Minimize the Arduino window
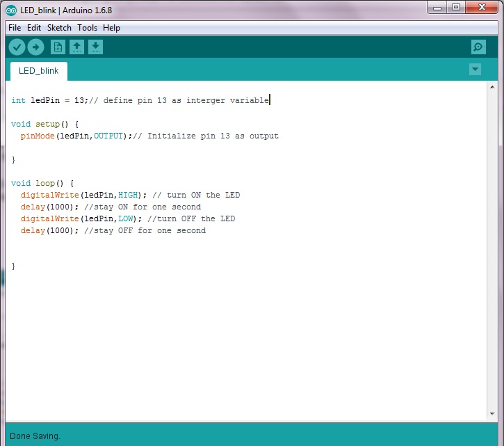This screenshot has width=504, height=446. [x=437, y=8]
